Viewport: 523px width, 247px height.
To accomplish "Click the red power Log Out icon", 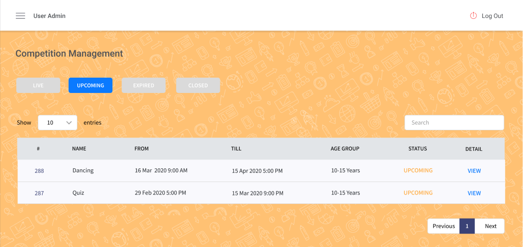I will (x=473, y=16).
